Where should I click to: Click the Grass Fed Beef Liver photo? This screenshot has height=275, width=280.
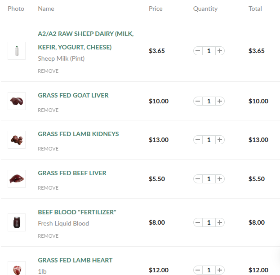(x=17, y=179)
